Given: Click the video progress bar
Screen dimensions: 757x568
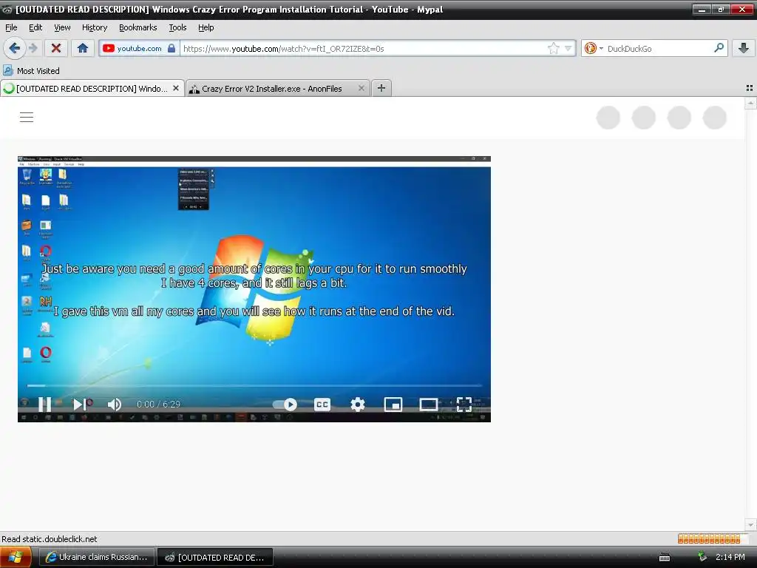Looking at the screenshot, I should tap(254, 385).
